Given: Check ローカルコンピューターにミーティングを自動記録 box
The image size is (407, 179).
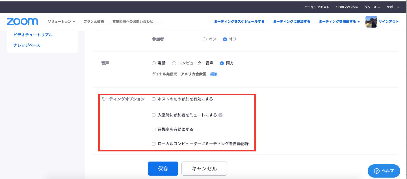Looking at the screenshot, I should point(154,144).
